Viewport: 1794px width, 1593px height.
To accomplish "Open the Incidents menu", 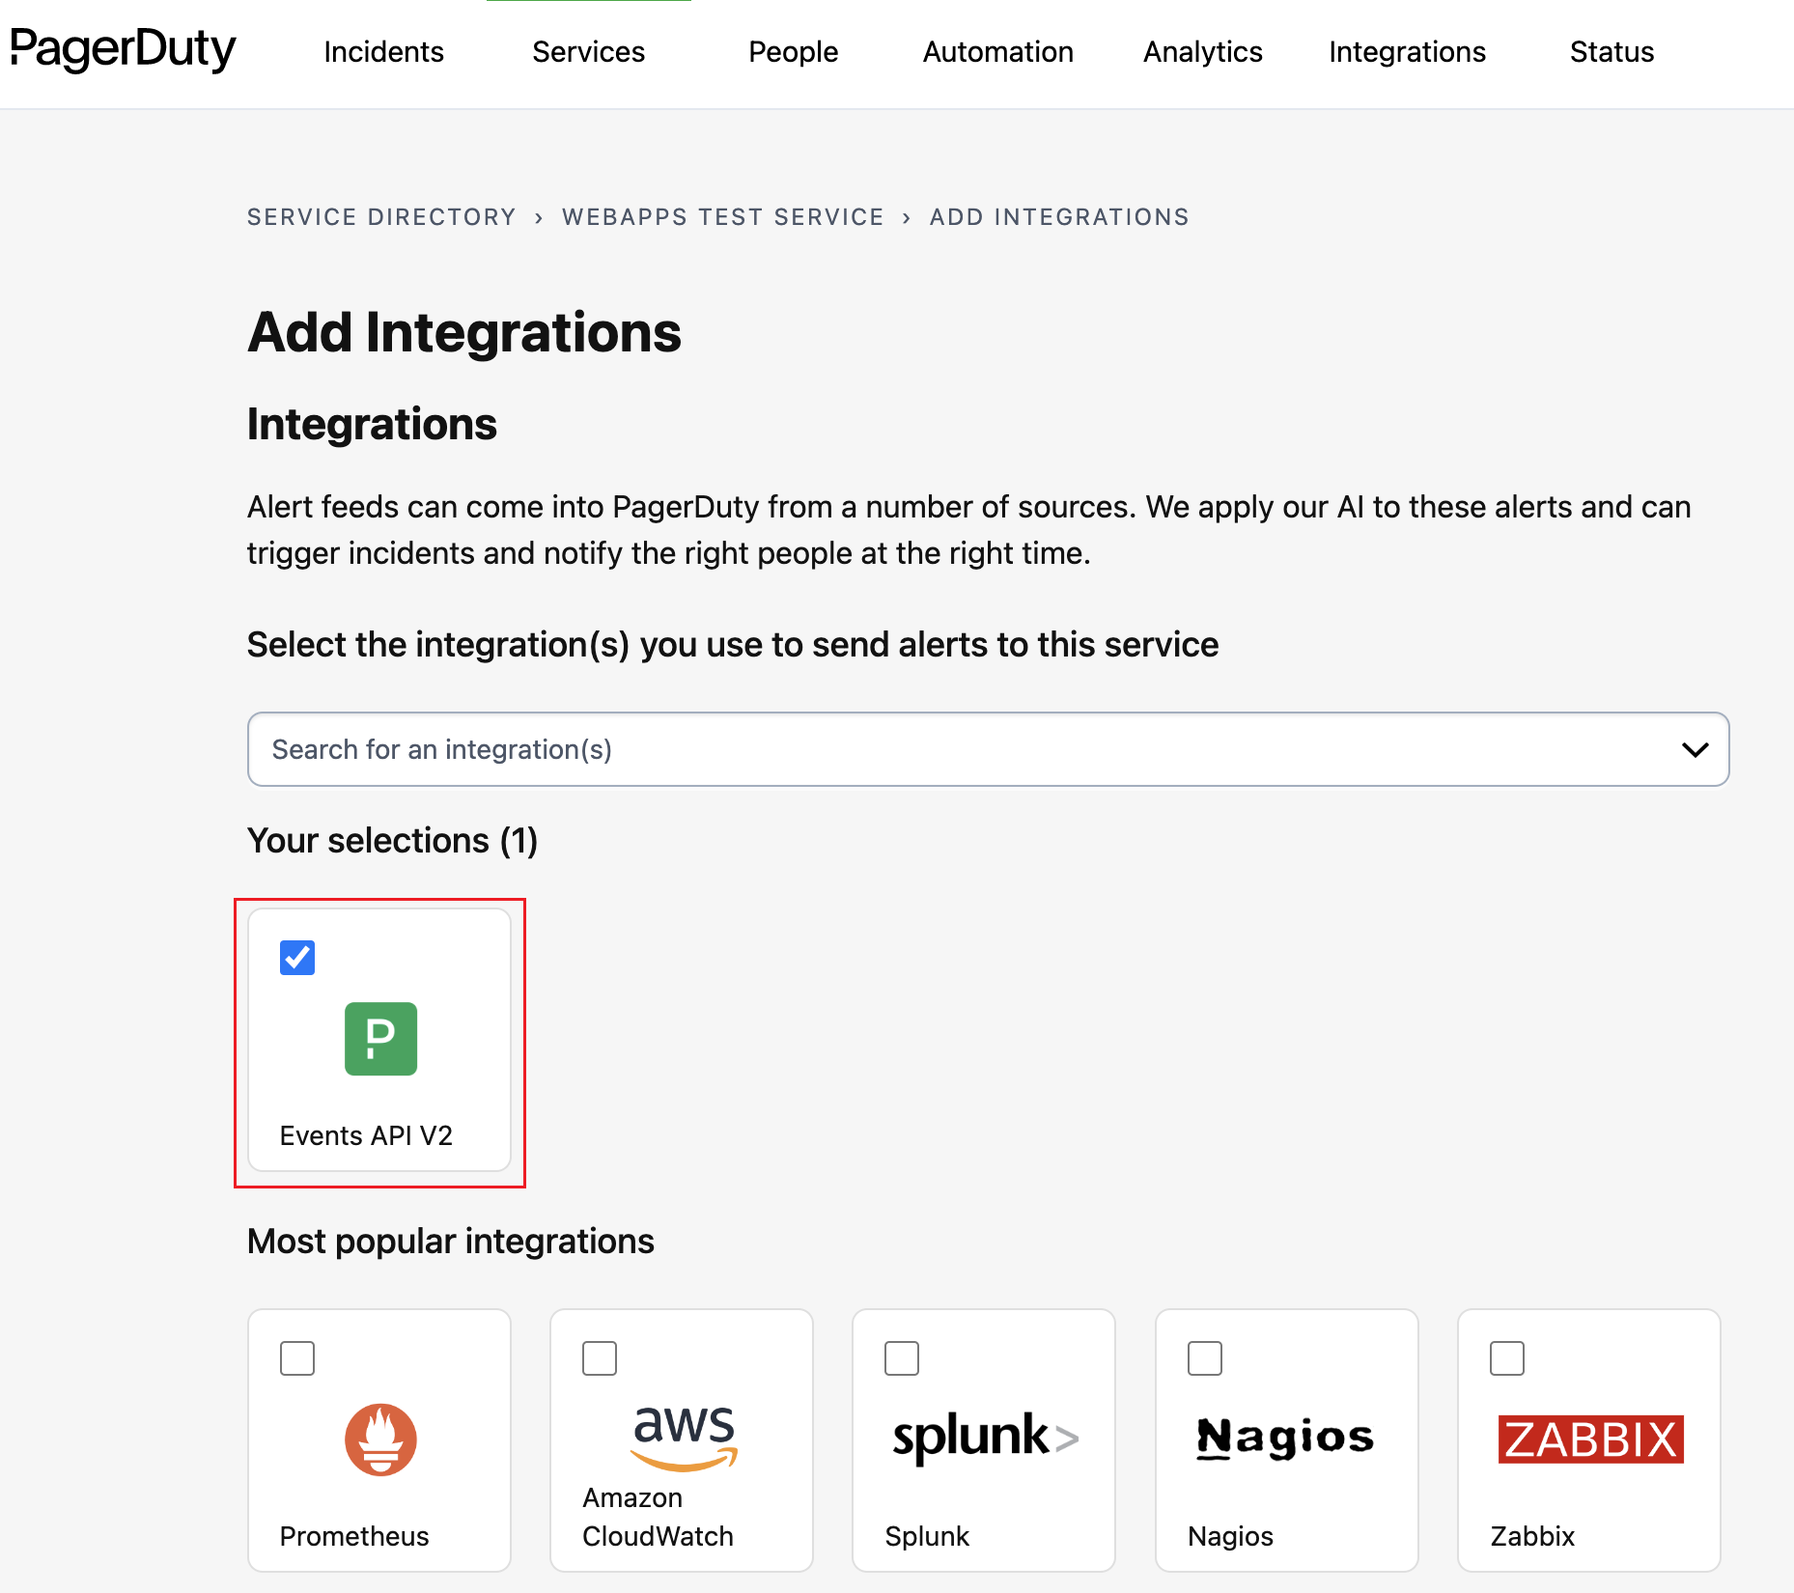I will (383, 52).
